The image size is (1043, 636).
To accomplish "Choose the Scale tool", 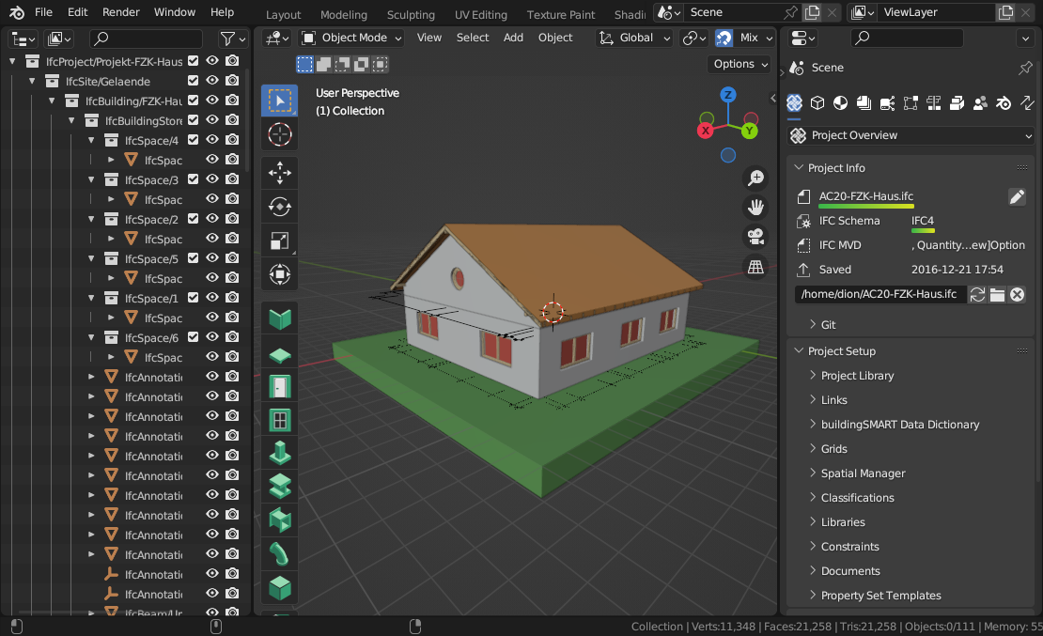I will click(x=280, y=240).
